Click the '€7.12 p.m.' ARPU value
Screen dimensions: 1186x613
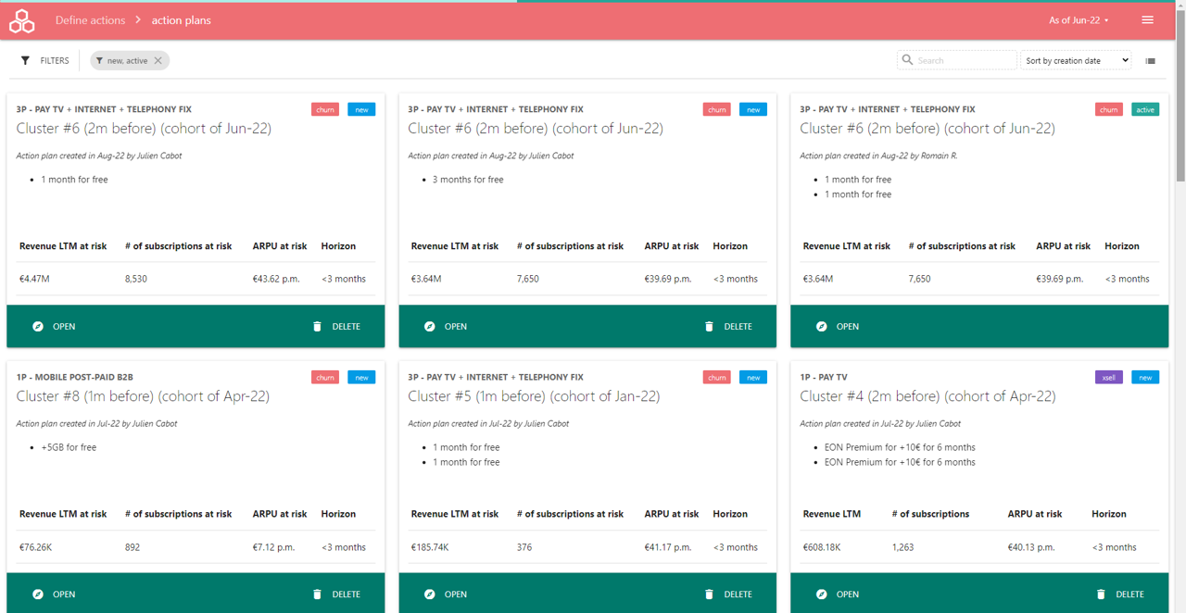pos(273,547)
